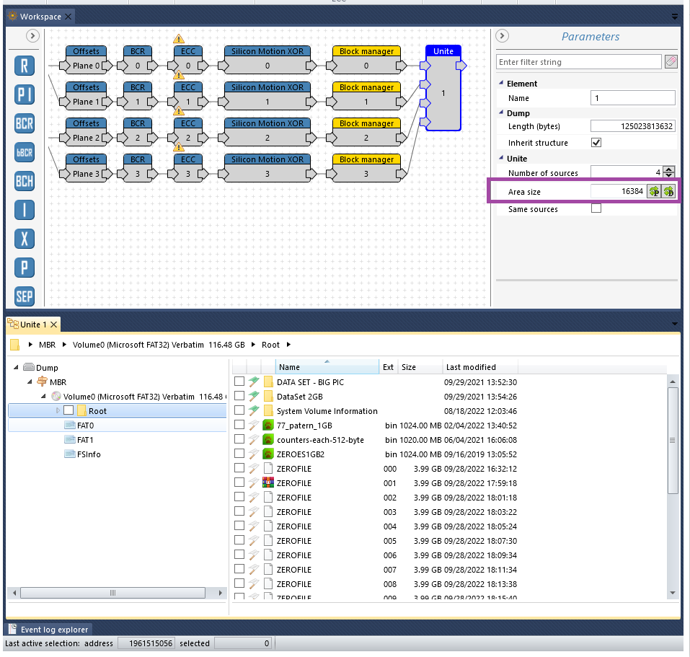Select the R element icon in palette

[x=25, y=66]
